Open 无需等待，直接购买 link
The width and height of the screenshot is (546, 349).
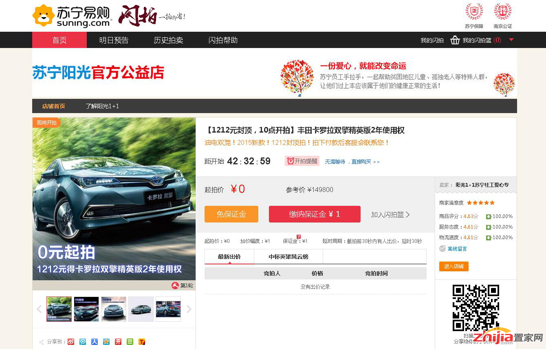tap(352, 161)
